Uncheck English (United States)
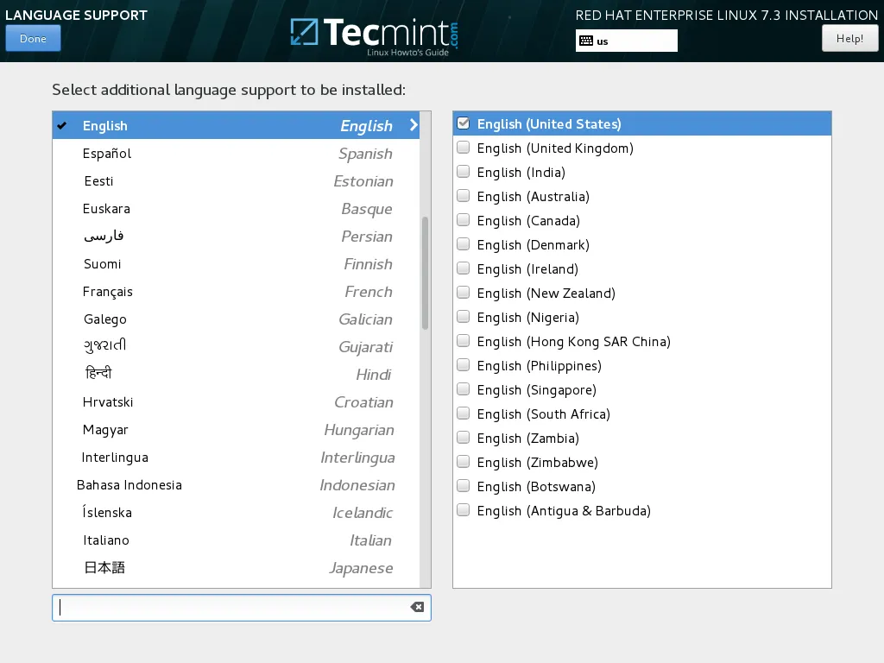The image size is (884, 663). pos(463,123)
